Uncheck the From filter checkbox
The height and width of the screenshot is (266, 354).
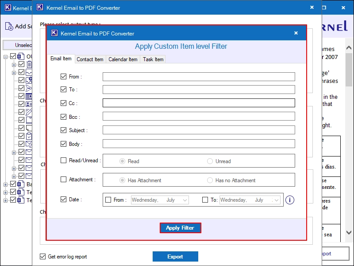click(x=63, y=76)
